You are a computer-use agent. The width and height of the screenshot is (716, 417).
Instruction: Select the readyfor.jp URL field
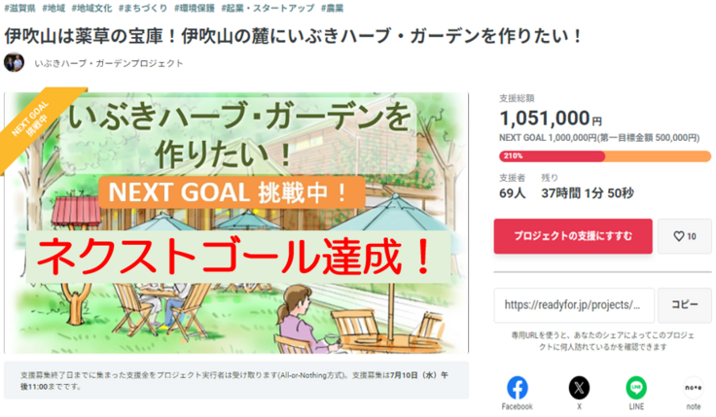573,305
